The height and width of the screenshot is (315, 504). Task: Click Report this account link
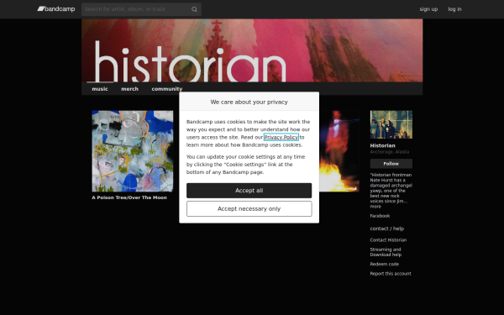coord(391,274)
